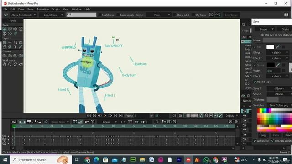Choose the Zoom Workspace magnifier tool
Viewport: 292px width, 164px height.
[10, 64]
